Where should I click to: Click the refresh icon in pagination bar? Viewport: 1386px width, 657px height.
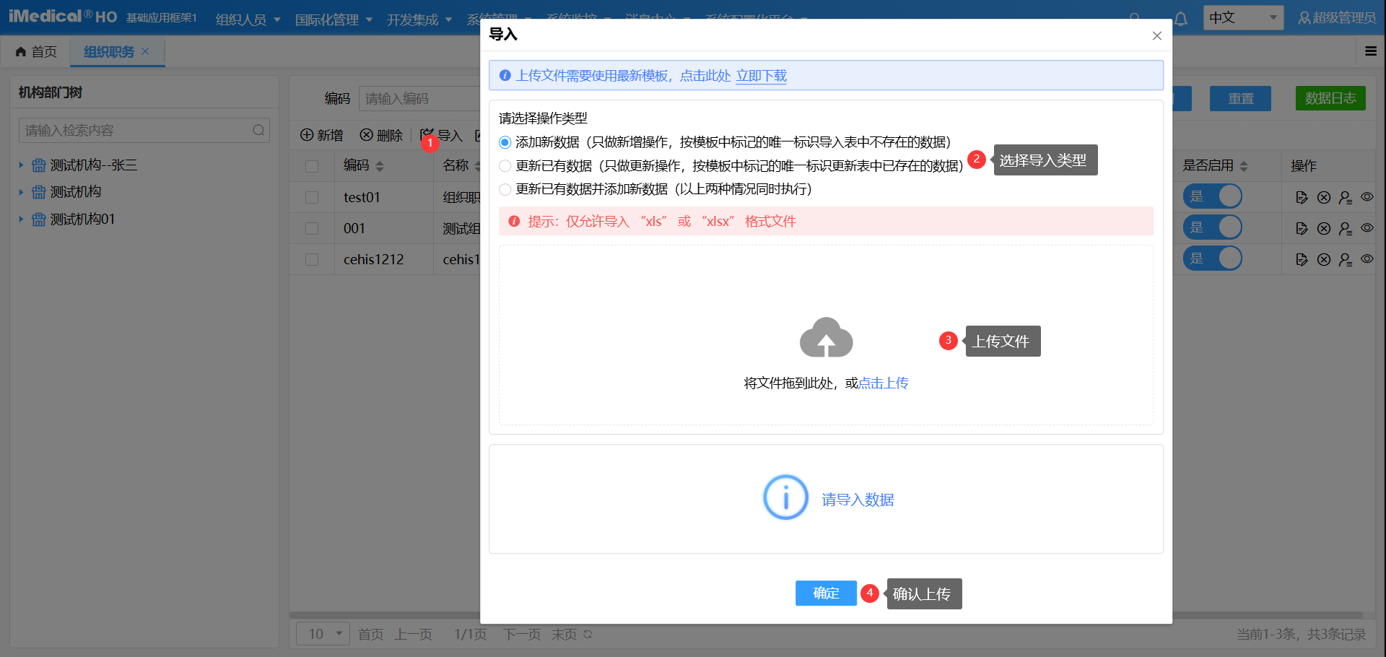(x=588, y=634)
